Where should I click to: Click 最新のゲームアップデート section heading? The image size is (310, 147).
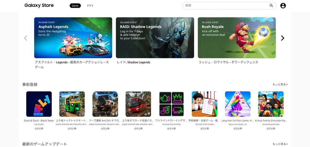coord(45,144)
